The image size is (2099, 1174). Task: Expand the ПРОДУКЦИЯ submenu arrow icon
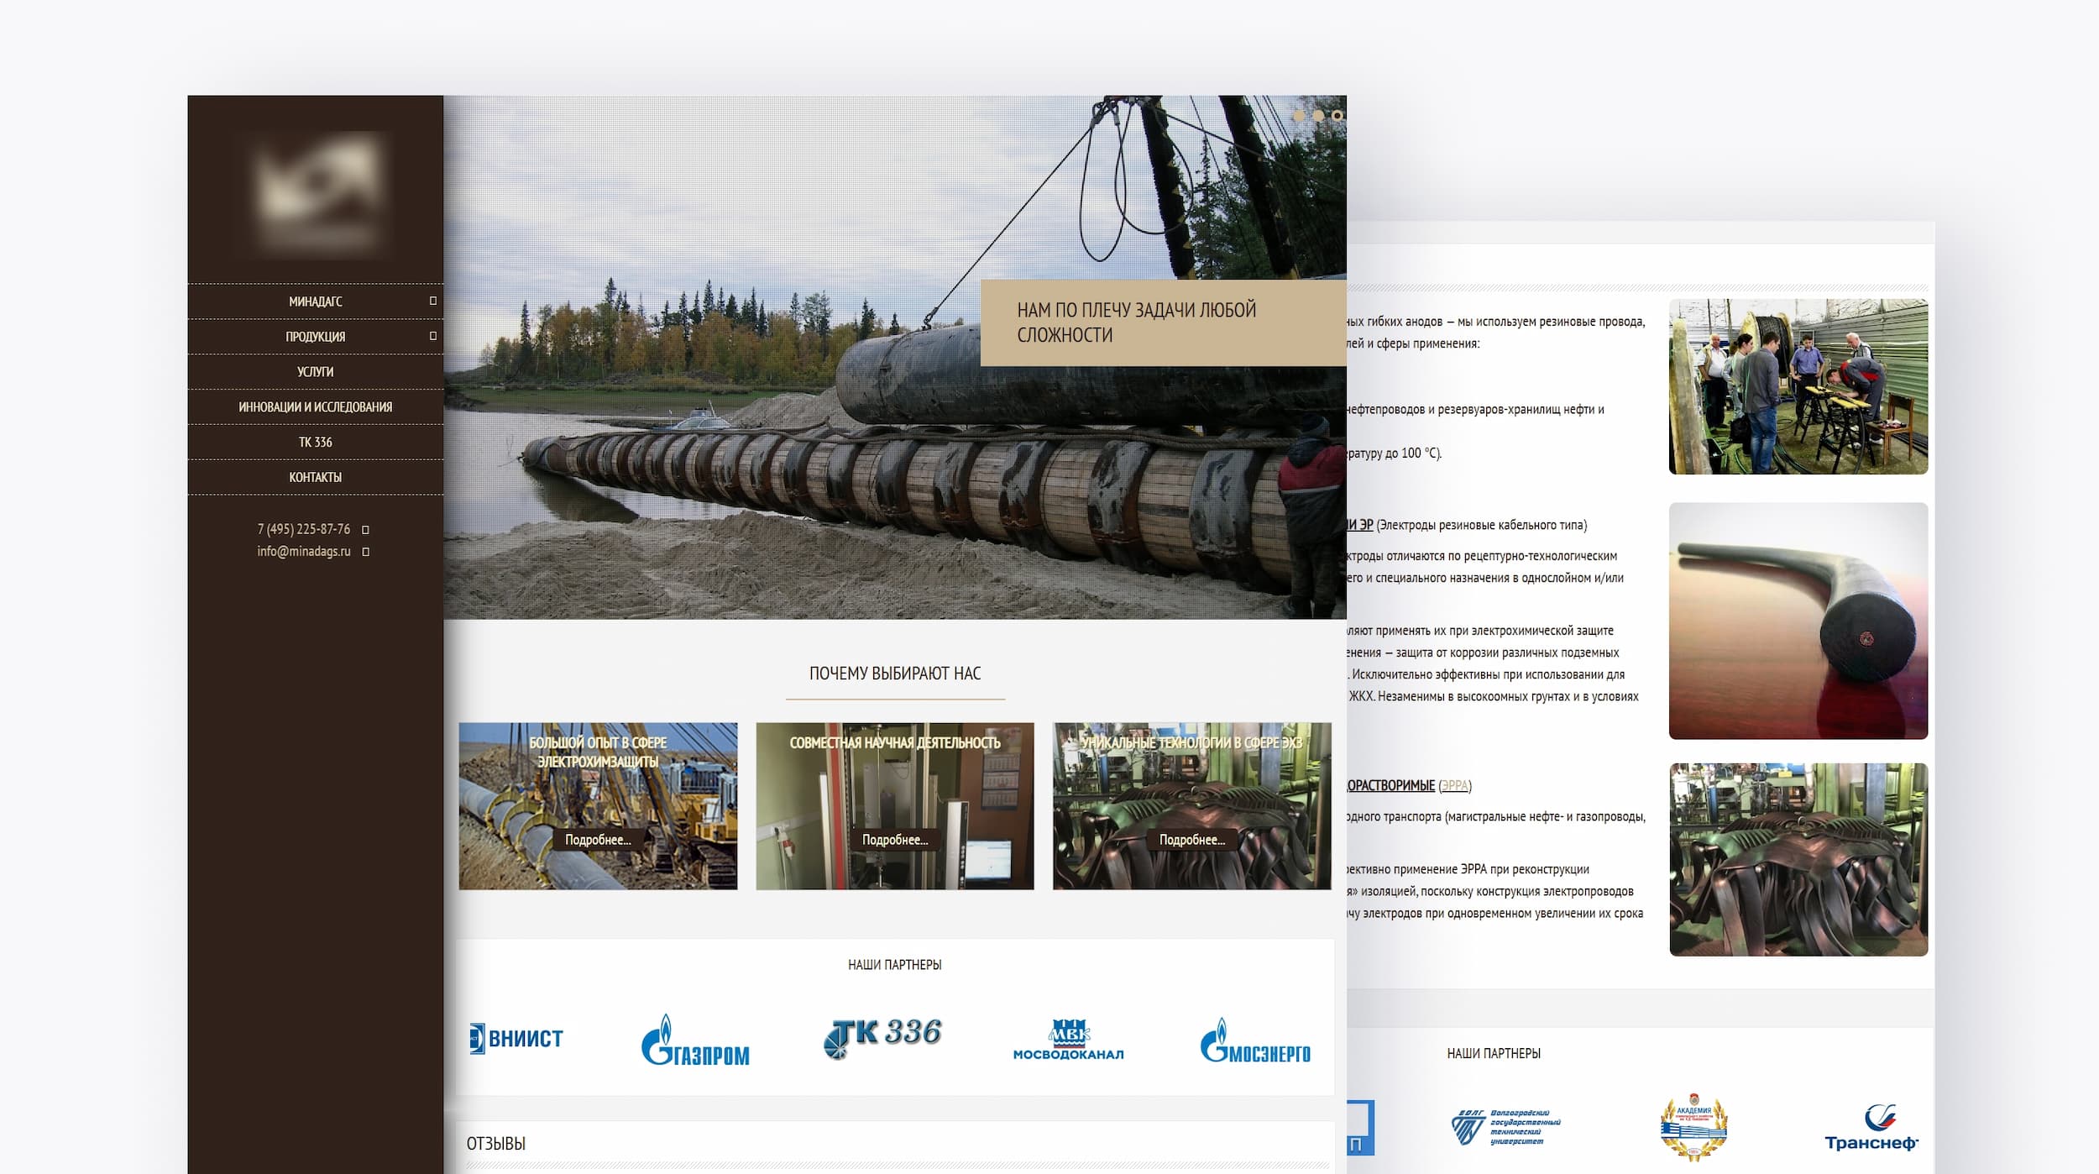(433, 336)
